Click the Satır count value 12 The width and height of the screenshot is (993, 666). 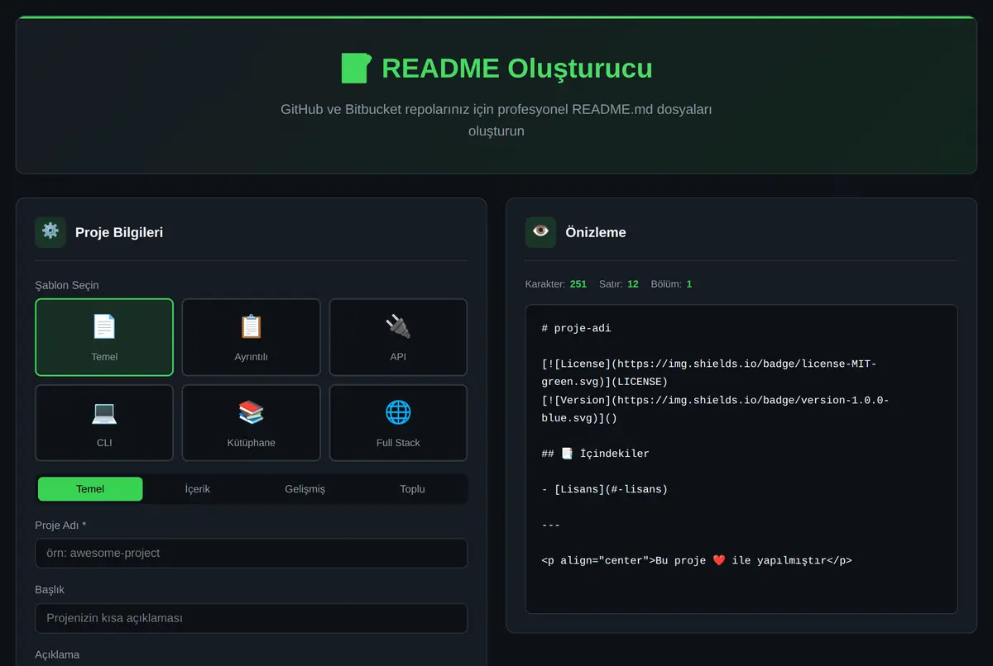[633, 284]
